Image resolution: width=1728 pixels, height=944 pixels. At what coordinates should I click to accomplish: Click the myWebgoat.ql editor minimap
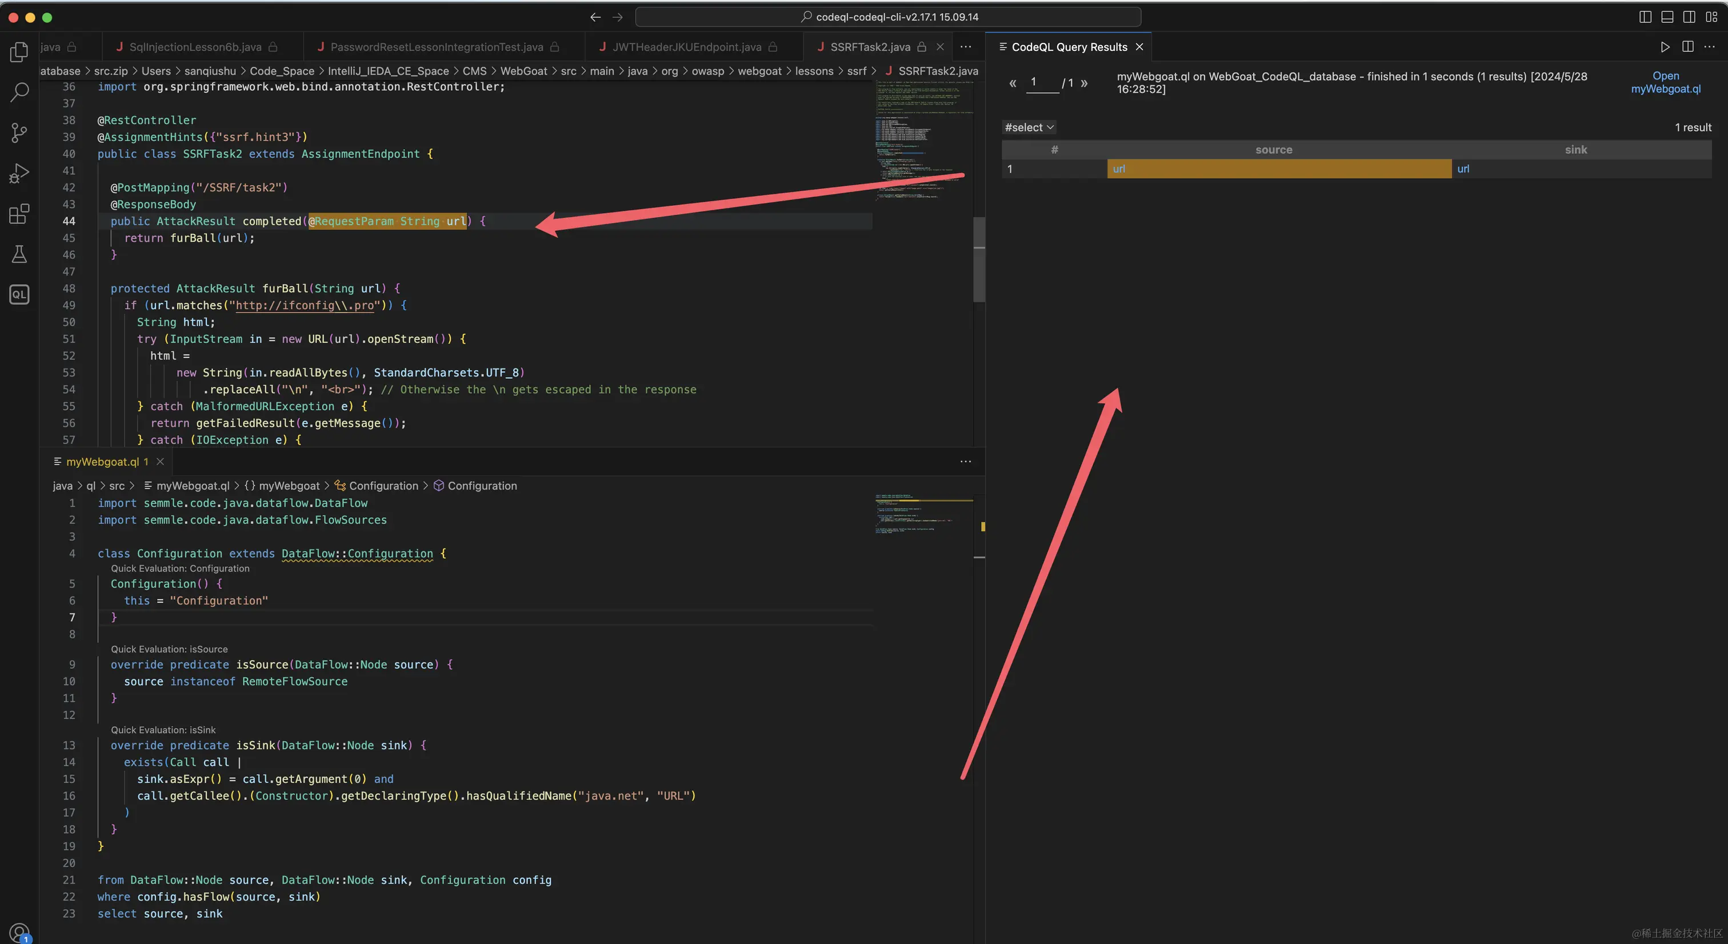click(923, 514)
